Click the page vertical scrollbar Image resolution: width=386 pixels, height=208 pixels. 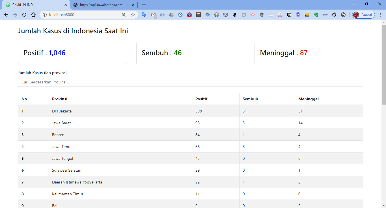pyautogui.click(x=384, y=64)
